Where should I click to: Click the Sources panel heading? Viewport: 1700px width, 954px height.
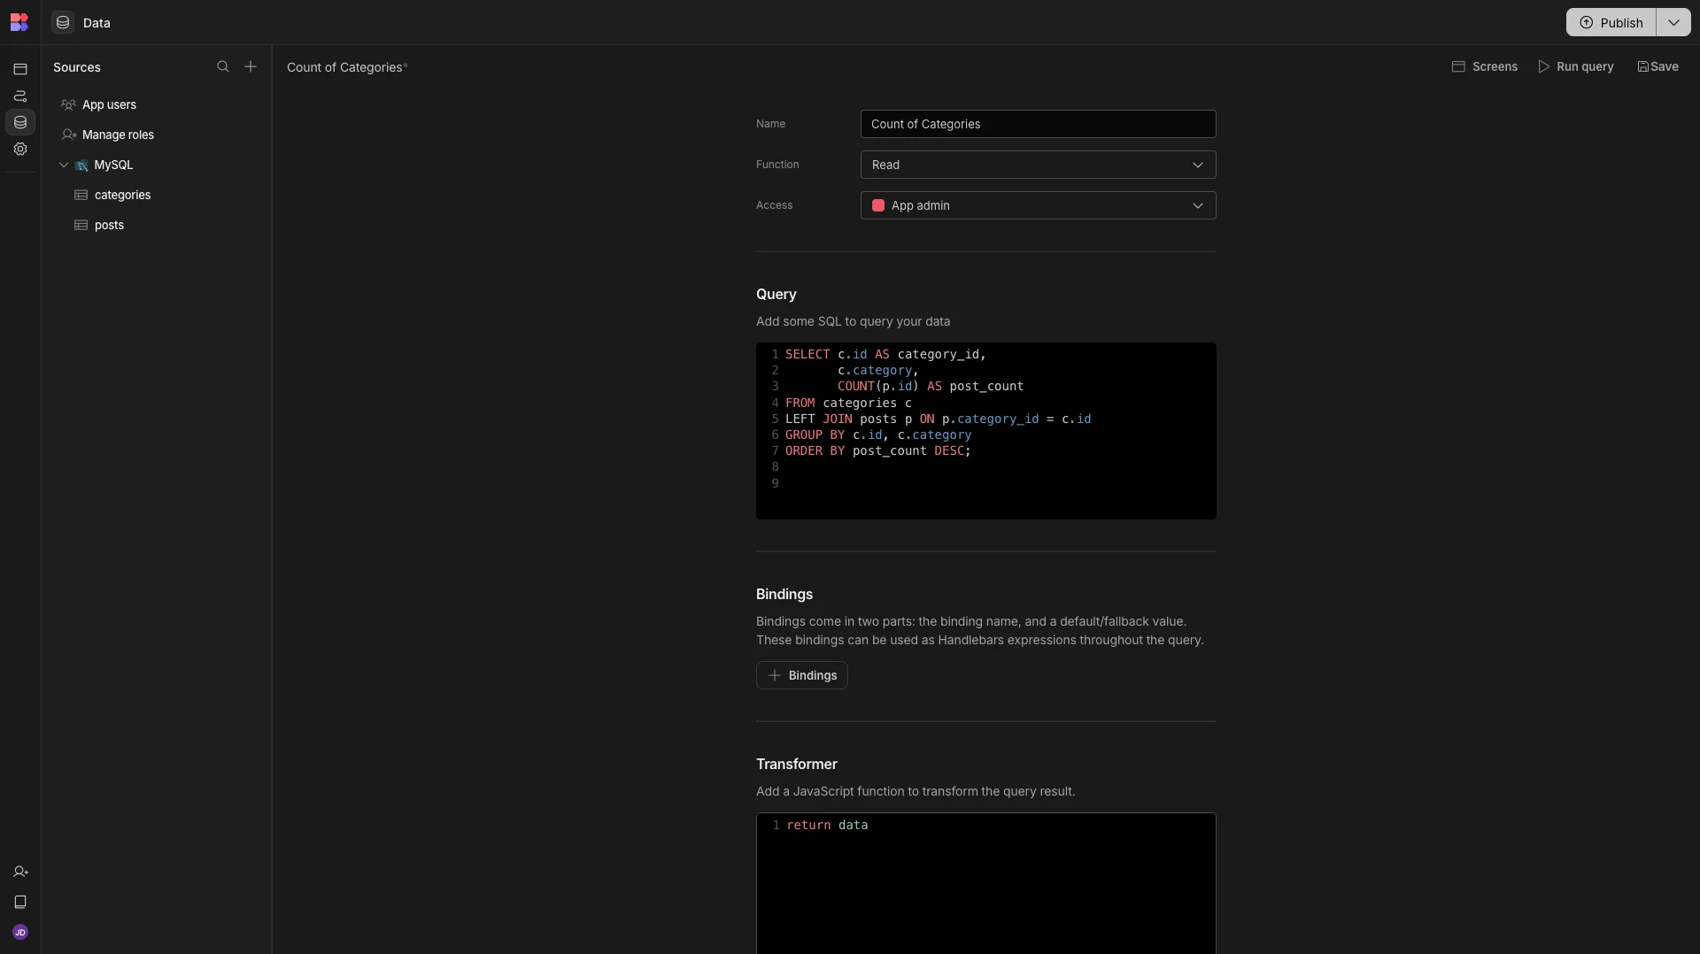tap(77, 67)
